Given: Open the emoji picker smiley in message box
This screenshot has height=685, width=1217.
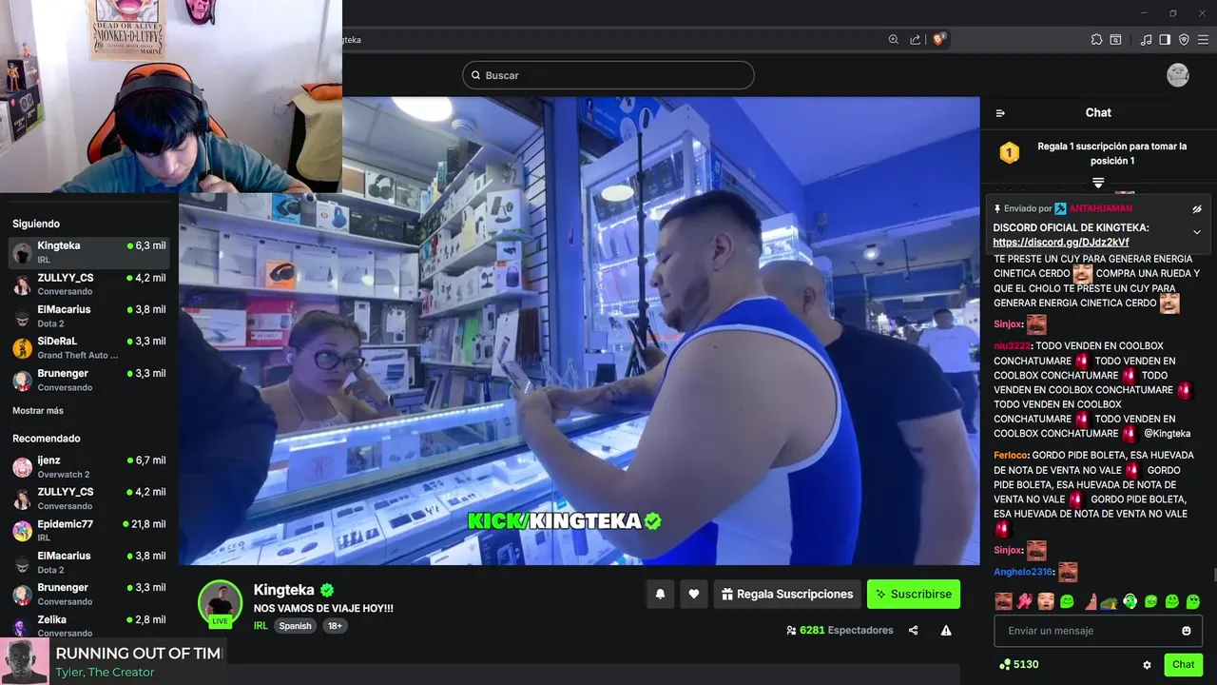Looking at the screenshot, I should [x=1186, y=631].
